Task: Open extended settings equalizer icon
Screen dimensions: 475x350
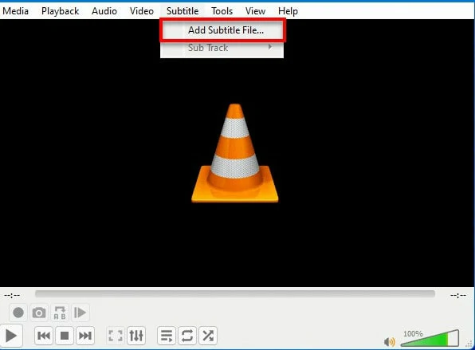Action: (136, 336)
